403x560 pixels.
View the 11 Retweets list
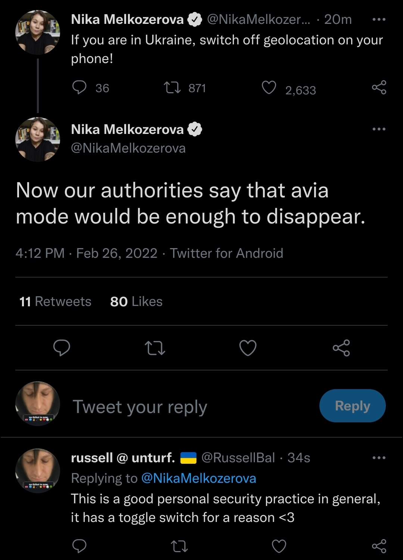coord(55,301)
